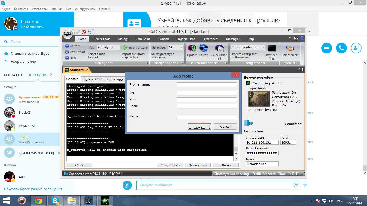367x206 pixels.
Task: Open the Join Game ribbon tab
Action: pos(143,39)
